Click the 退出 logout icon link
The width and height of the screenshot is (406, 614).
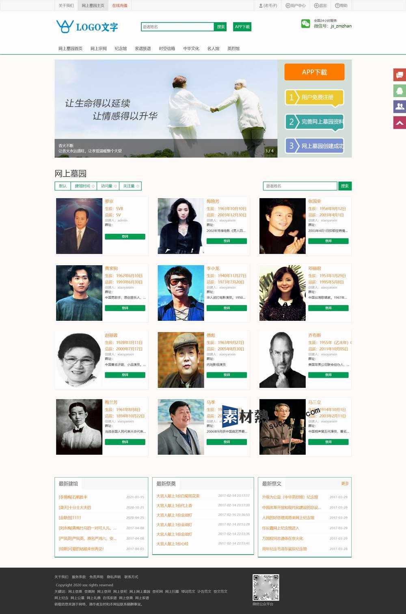pyautogui.click(x=320, y=5)
